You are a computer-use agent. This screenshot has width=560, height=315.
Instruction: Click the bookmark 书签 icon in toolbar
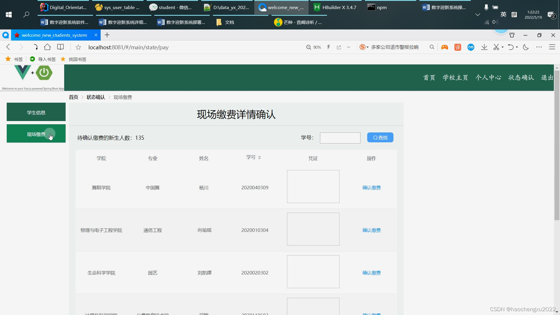8,59
